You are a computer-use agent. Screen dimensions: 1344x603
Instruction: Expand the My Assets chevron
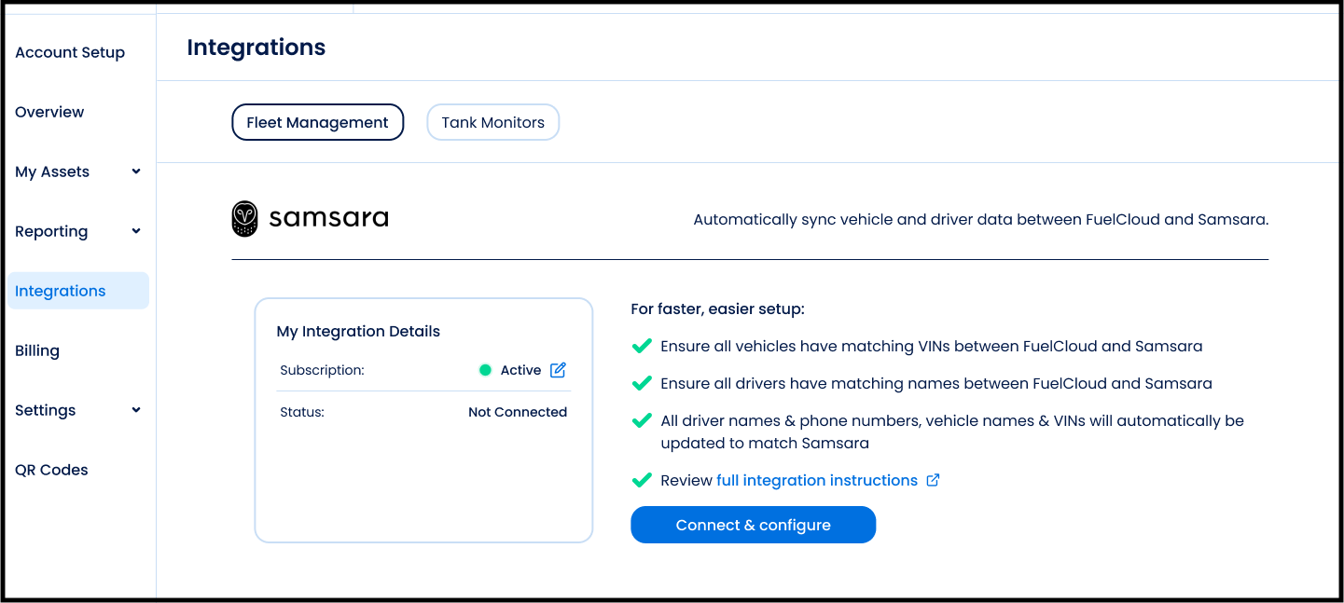136,171
